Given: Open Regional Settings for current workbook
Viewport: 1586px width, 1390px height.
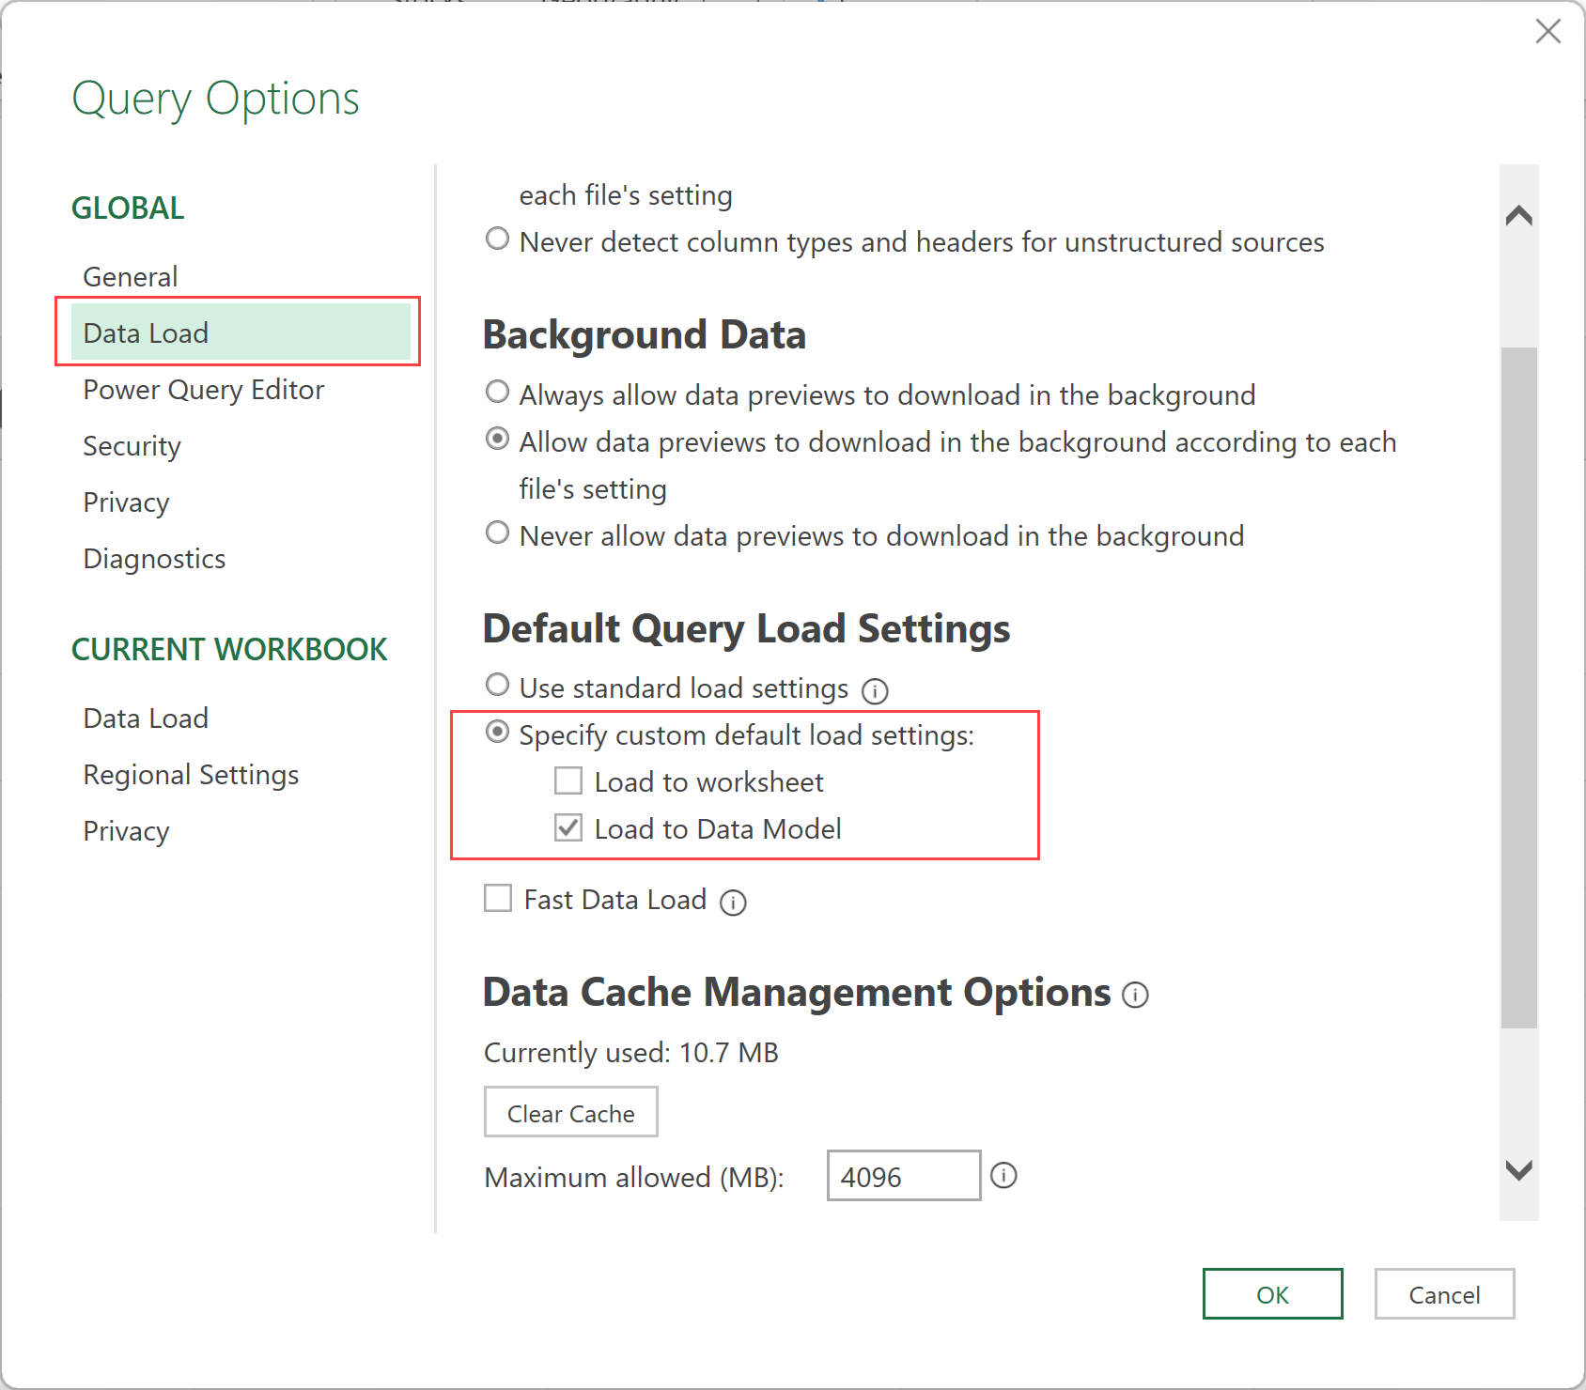Looking at the screenshot, I should [x=191, y=775].
